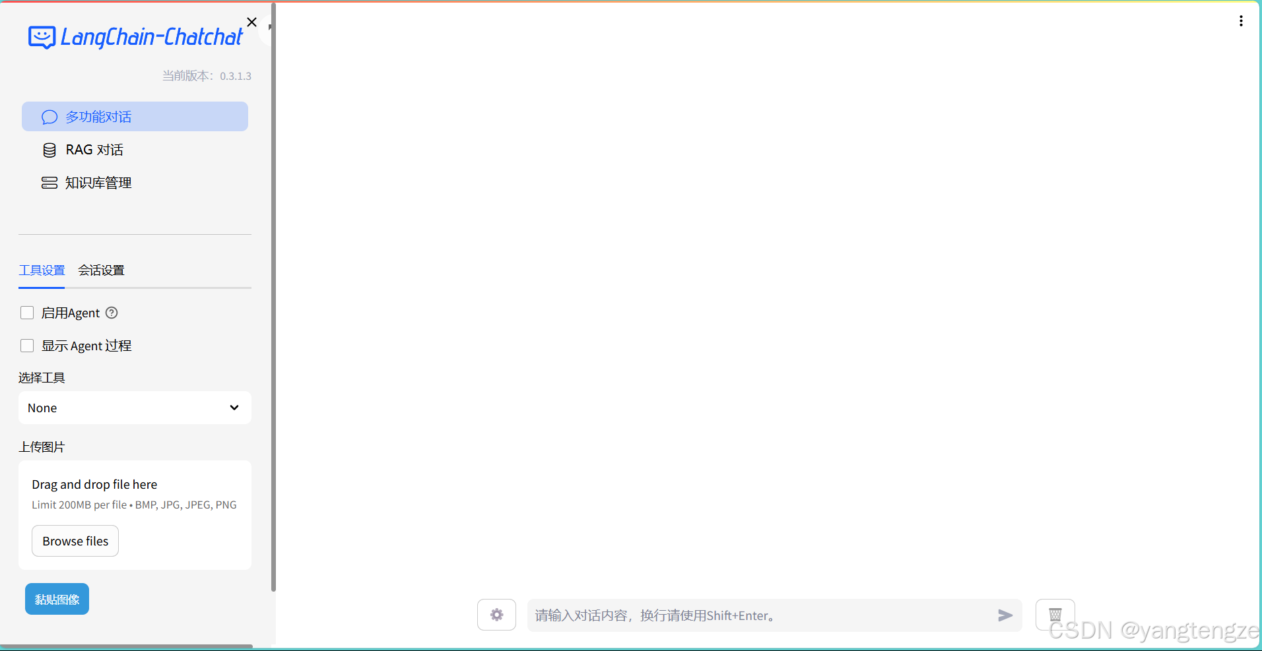This screenshot has width=1262, height=651.
Task: Click the help icon next to 启用Agent
Action: 112,313
